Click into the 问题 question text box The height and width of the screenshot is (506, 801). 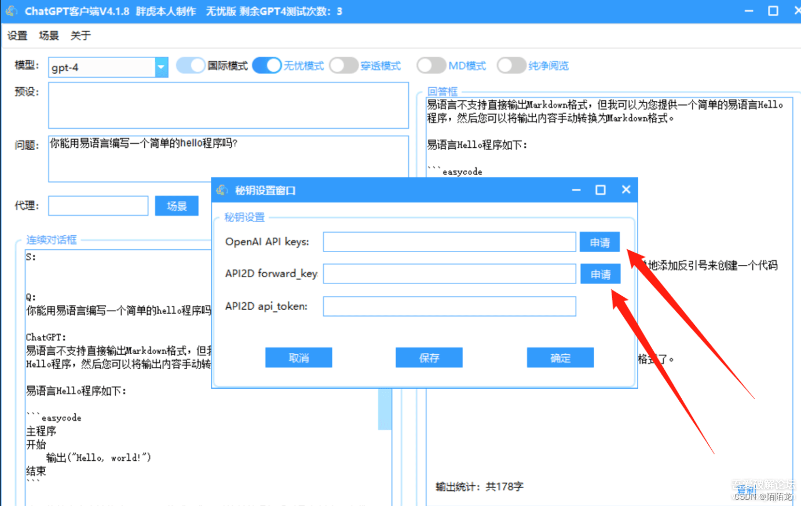point(228,158)
